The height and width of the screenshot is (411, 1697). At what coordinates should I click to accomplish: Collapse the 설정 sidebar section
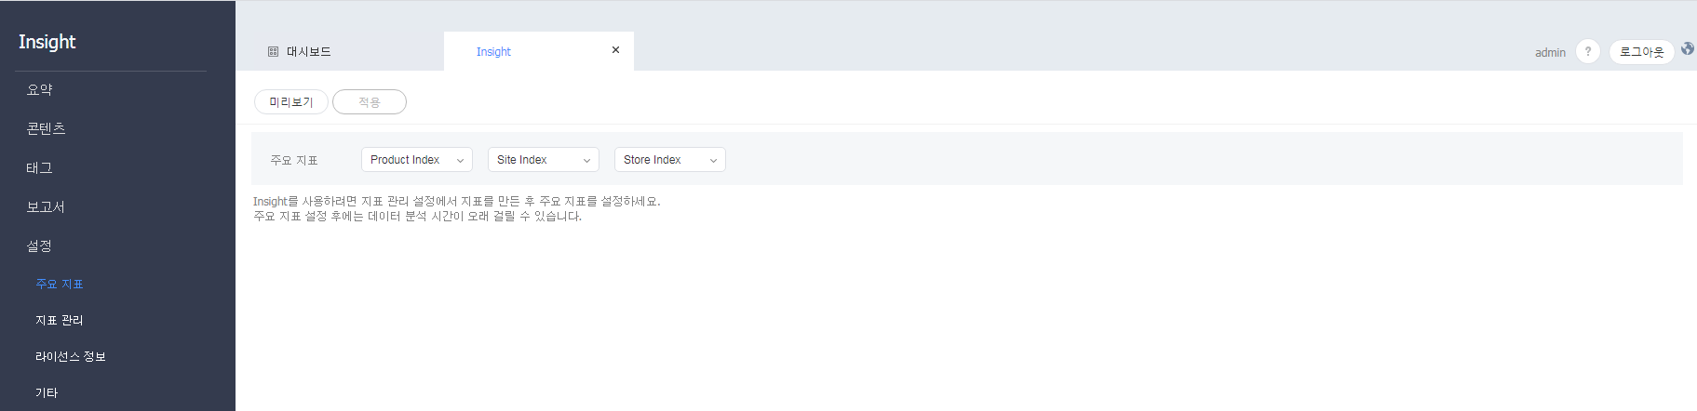[40, 246]
